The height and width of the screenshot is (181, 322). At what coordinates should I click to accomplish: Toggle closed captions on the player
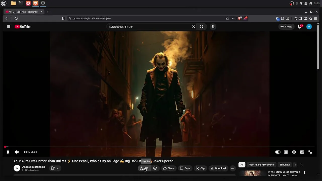click(286, 152)
